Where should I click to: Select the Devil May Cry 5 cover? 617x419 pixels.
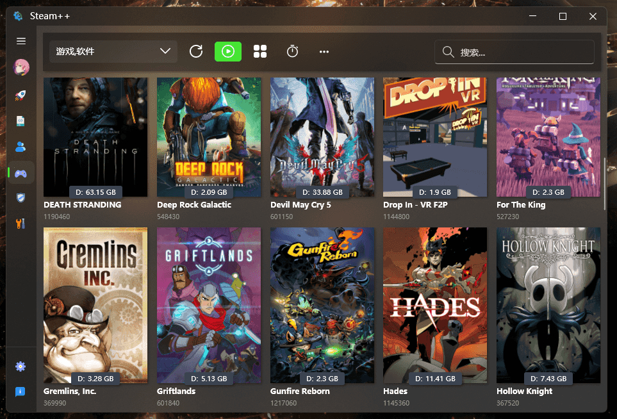pyautogui.click(x=322, y=137)
